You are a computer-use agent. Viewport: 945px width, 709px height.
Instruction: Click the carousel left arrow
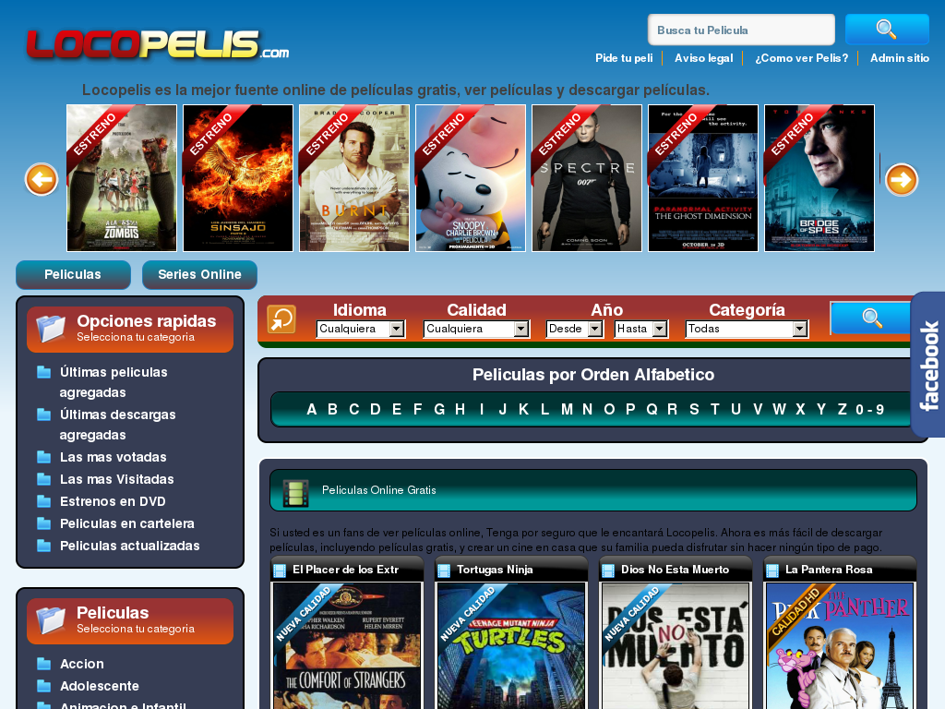42,179
